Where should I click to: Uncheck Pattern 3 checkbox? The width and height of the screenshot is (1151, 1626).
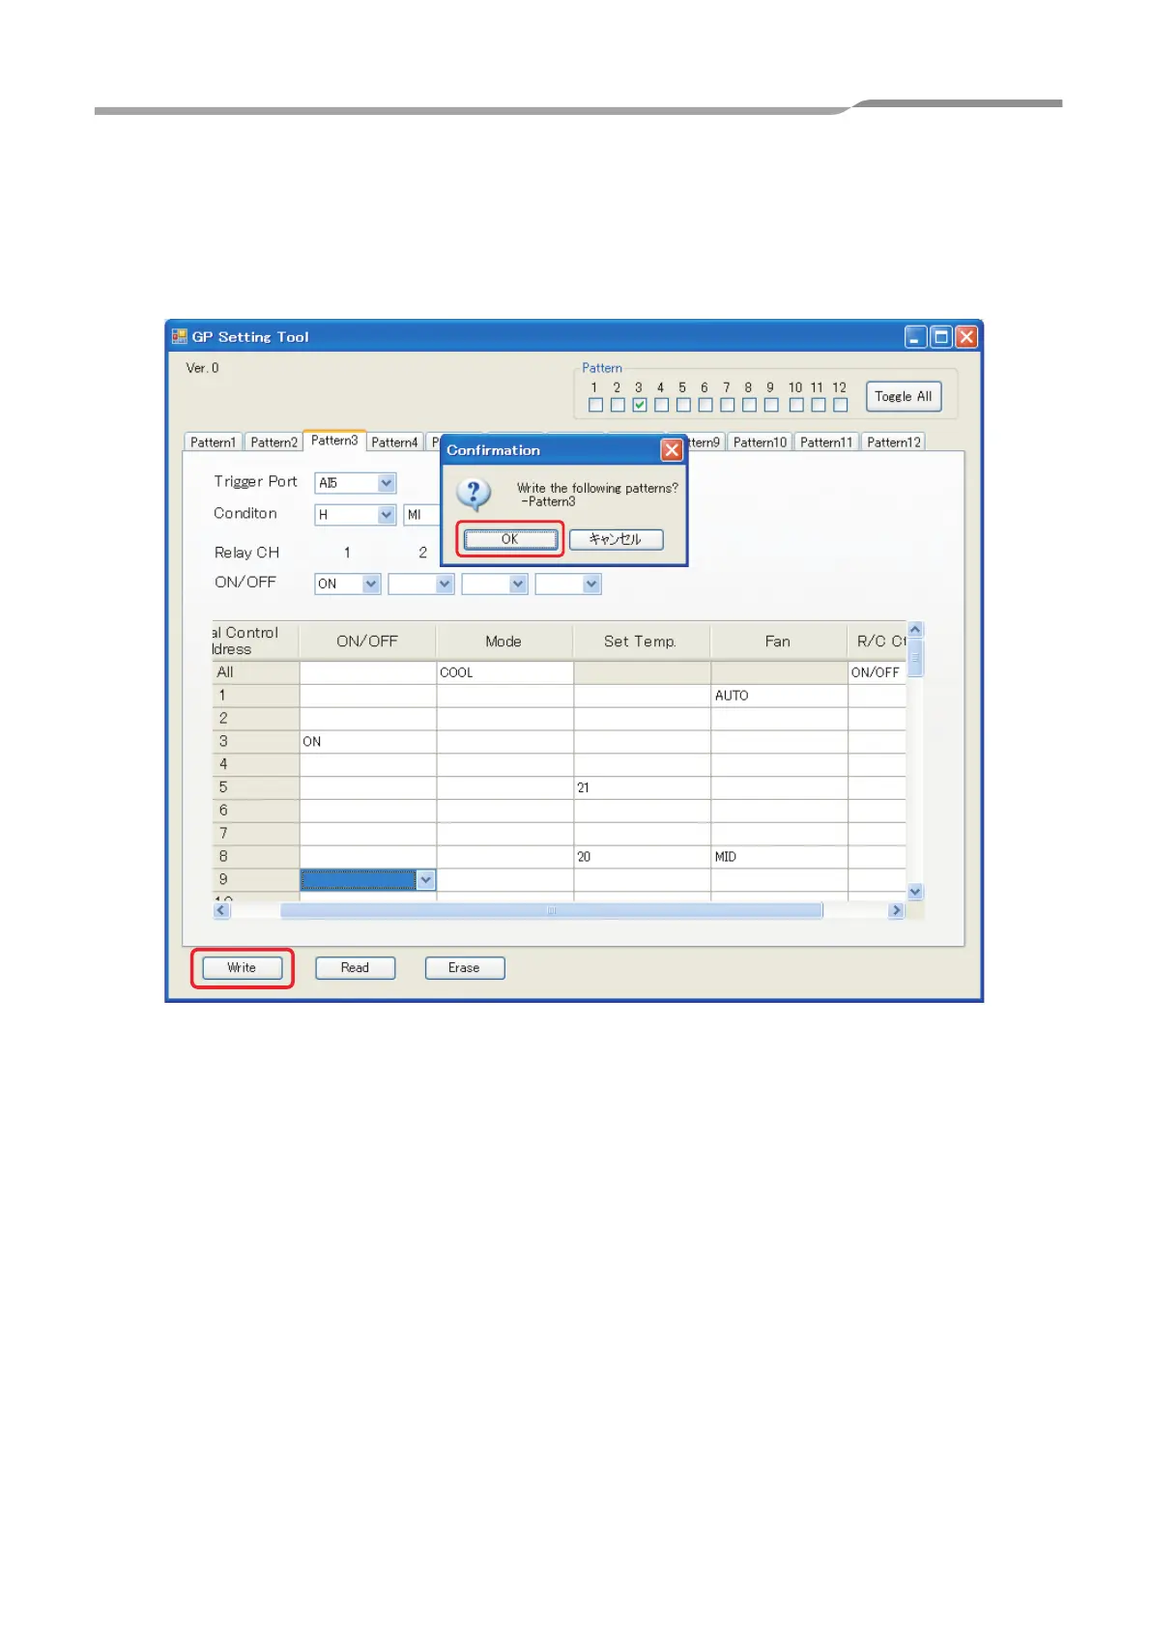click(640, 405)
